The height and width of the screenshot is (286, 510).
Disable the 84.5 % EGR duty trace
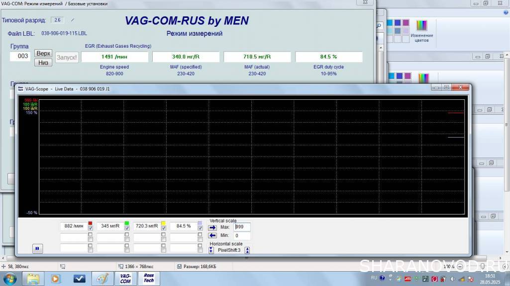pos(200,228)
